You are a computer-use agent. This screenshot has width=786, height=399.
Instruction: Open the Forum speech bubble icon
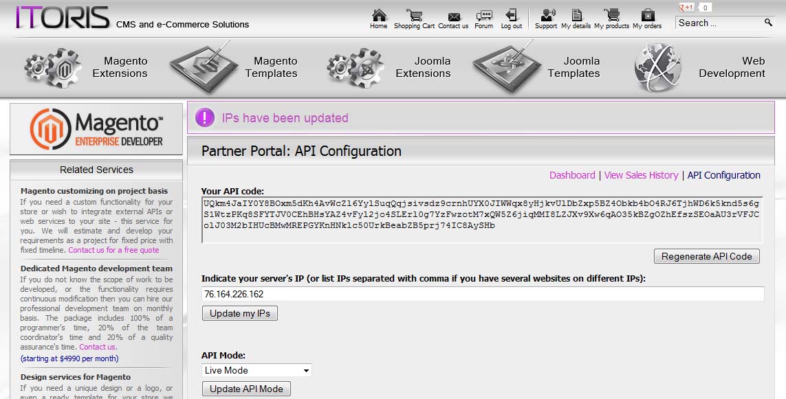point(483,16)
